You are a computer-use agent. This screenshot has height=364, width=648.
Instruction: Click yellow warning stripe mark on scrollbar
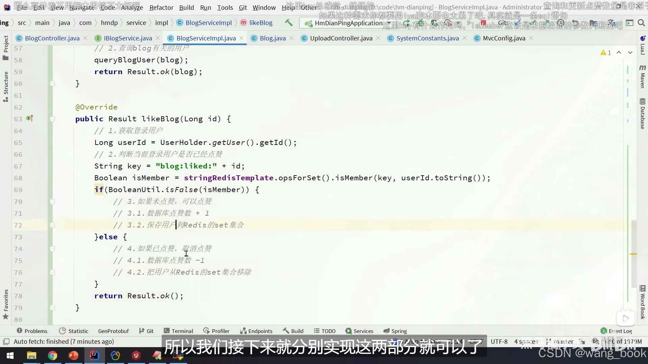pyautogui.click(x=633, y=254)
